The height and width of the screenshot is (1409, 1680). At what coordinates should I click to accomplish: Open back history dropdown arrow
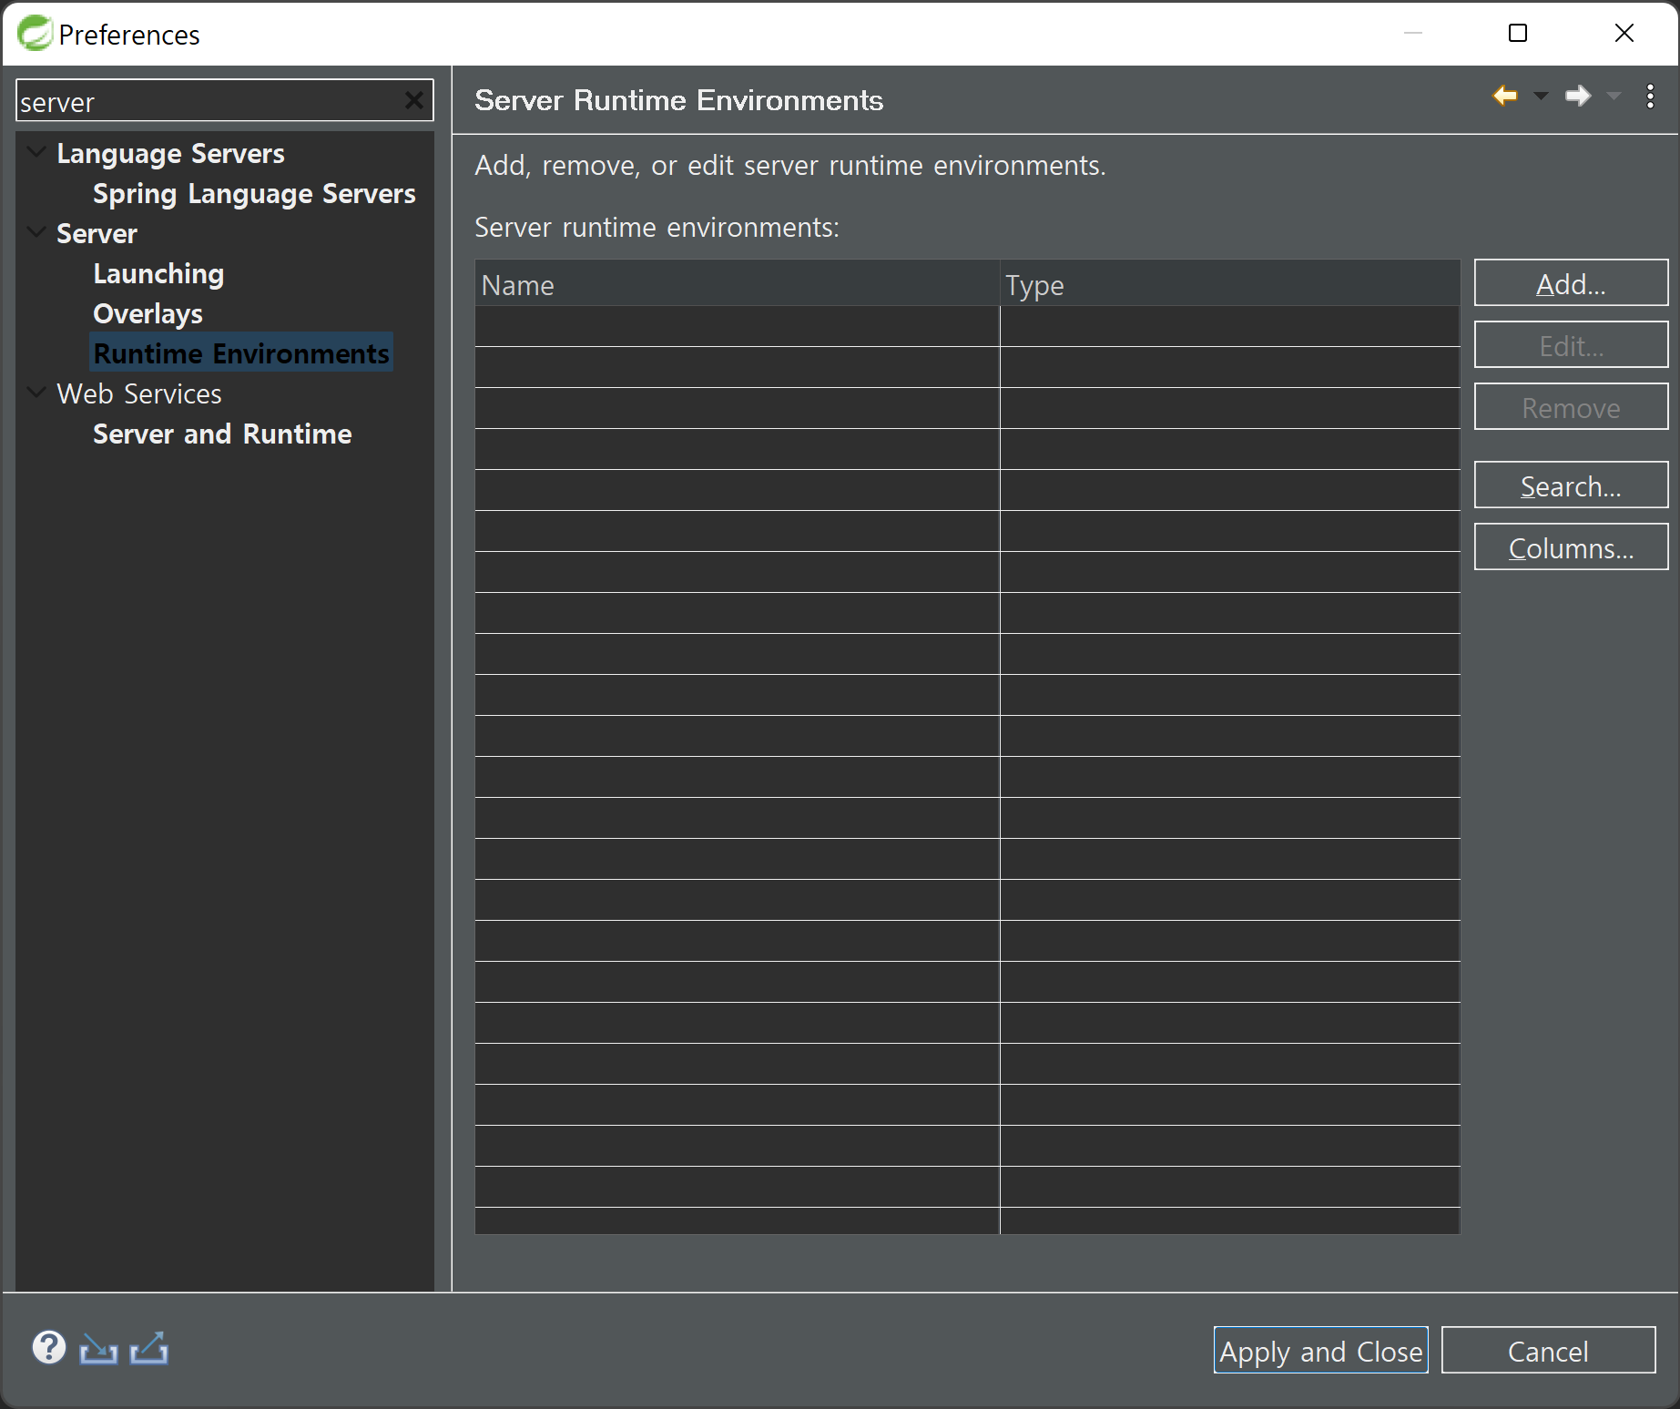coord(1541,96)
